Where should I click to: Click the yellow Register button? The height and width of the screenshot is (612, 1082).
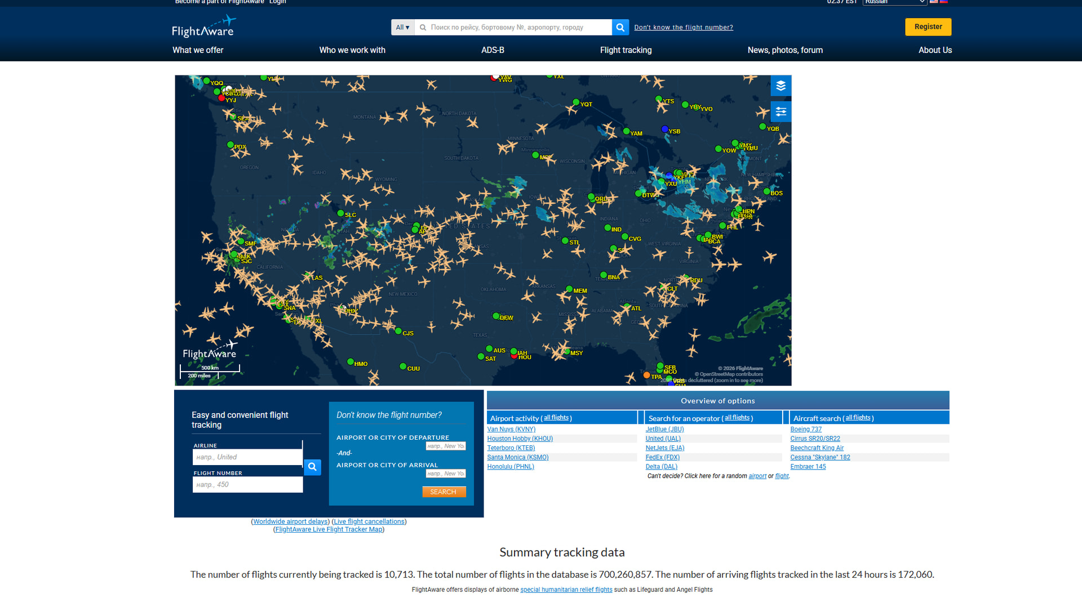pos(928,26)
